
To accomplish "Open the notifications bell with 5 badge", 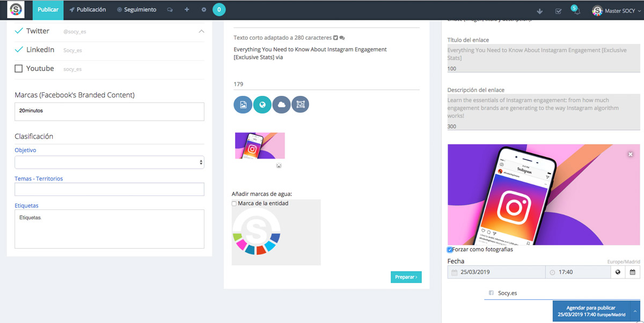I will [576, 11].
